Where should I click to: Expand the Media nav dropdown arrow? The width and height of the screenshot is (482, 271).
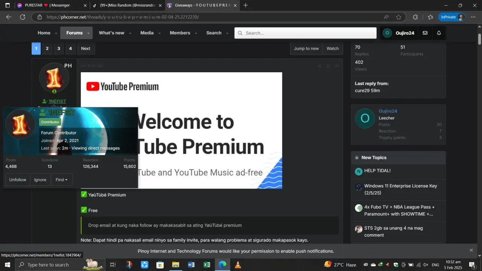coord(159,33)
